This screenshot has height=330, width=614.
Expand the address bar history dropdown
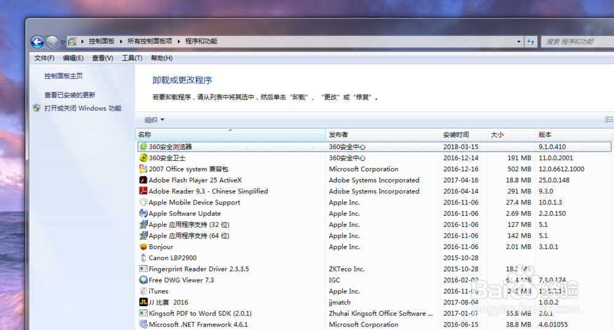point(519,42)
